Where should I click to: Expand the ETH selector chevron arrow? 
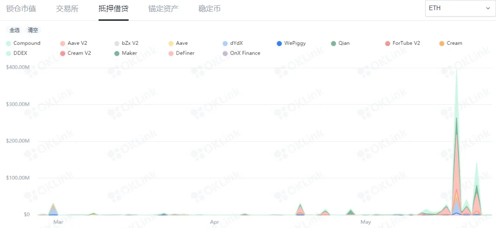[488, 8]
